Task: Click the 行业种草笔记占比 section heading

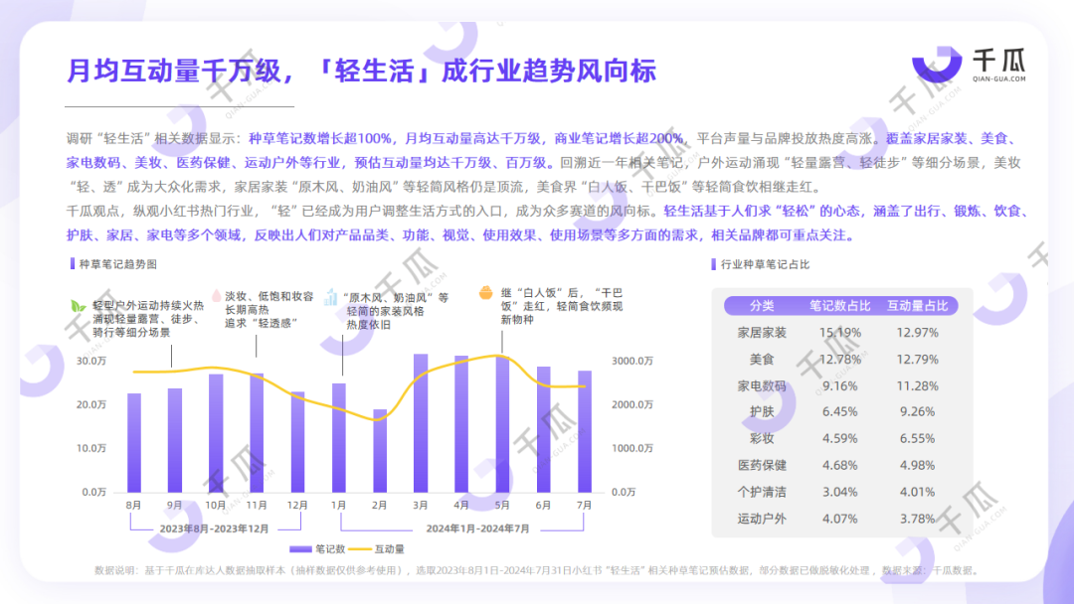Action: tap(765, 264)
